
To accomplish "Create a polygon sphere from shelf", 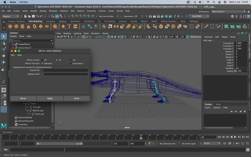I will pos(10,26).
